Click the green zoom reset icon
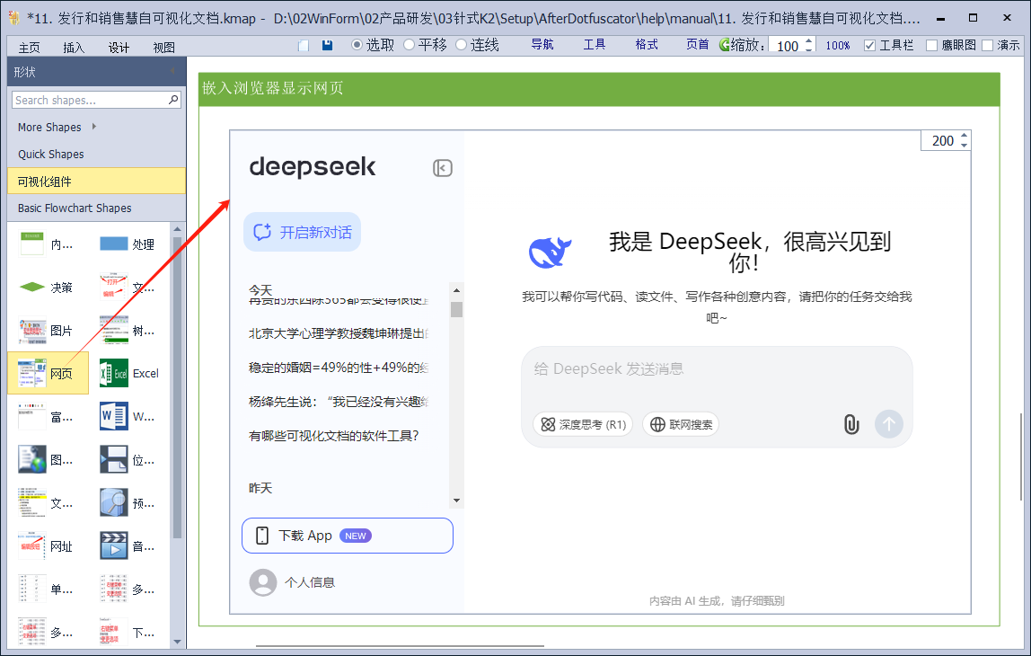 click(724, 45)
